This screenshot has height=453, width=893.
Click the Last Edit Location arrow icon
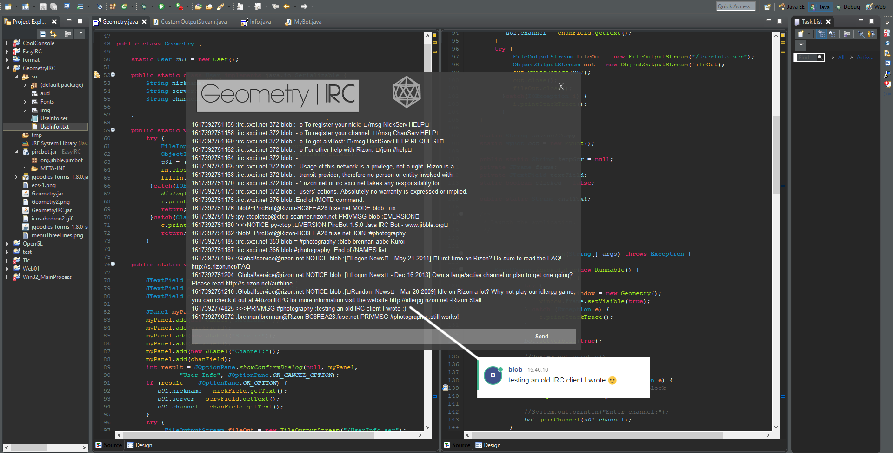point(275,6)
